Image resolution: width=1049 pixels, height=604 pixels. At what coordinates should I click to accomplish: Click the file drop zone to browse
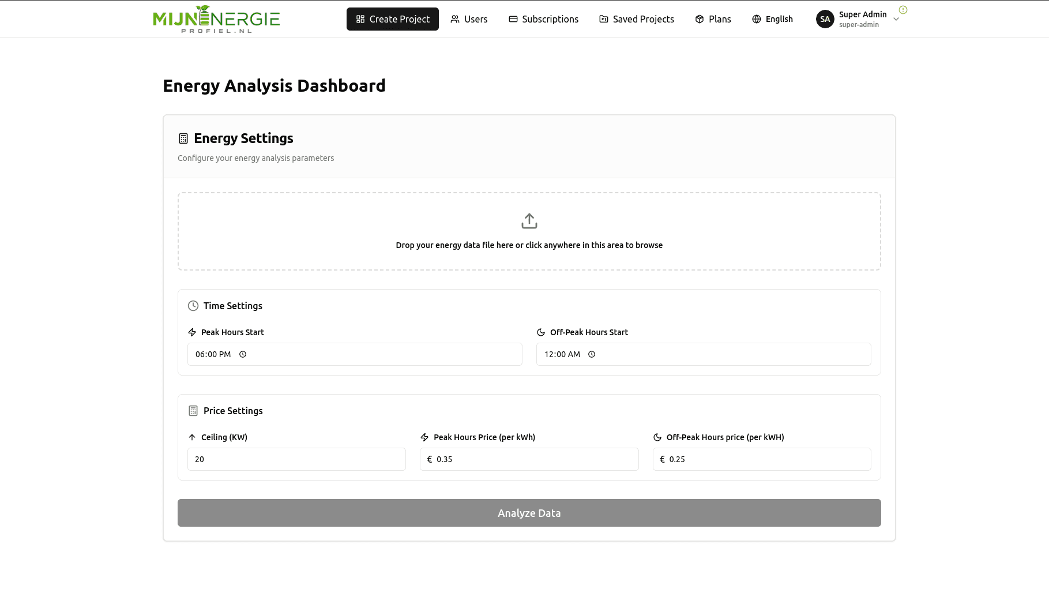529,231
